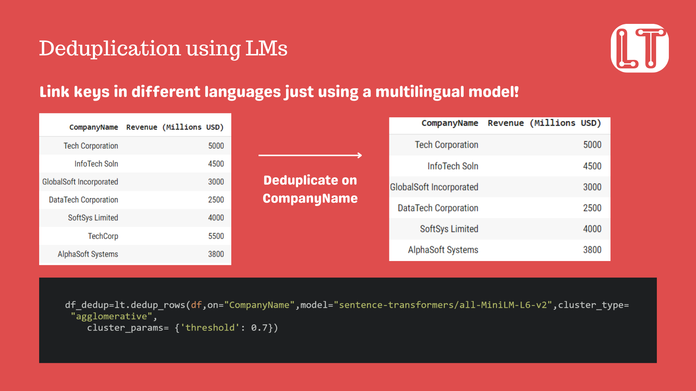Click 'InfoTech Soln' in the right table
Viewport: 696px width, 391px height.
point(452,166)
